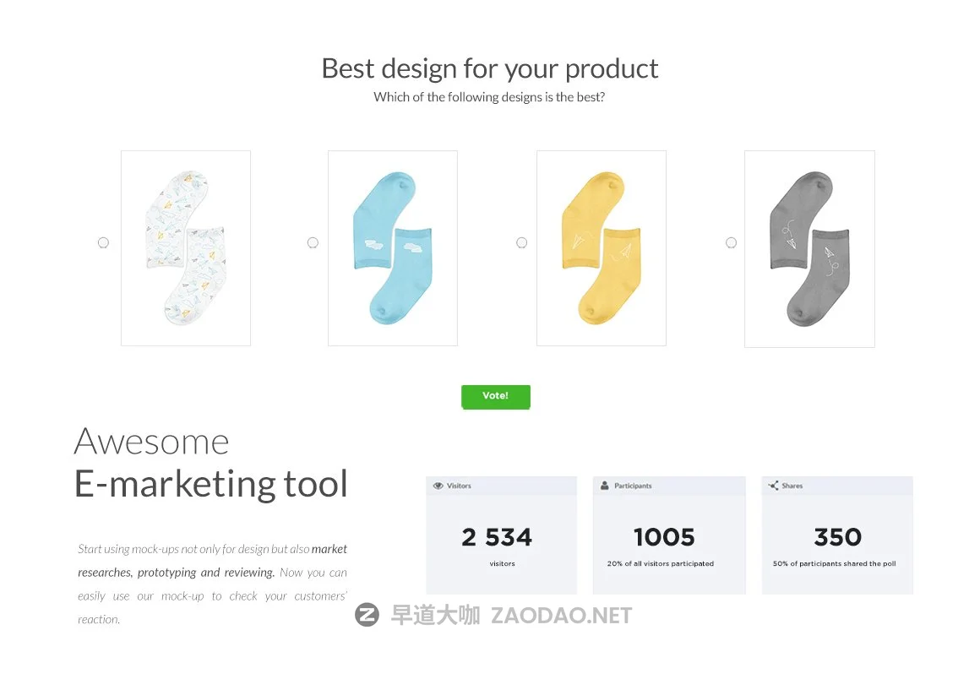Click the yellow paper-plane socks image
This screenshot has width=980, height=679.
(602, 248)
